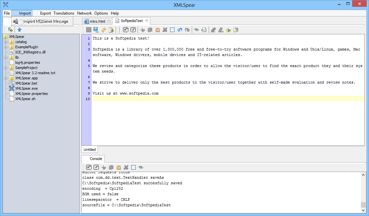
Task: Select ICE_JNIRegistry.dll in file tree
Action: 30,52
